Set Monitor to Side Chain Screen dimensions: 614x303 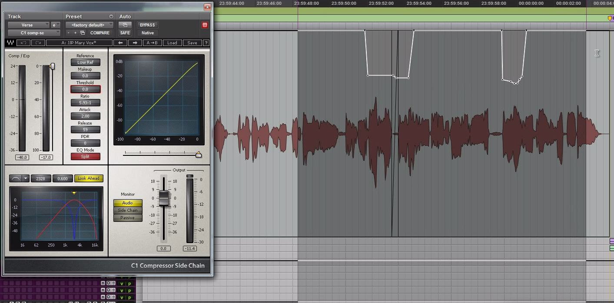[128, 211]
